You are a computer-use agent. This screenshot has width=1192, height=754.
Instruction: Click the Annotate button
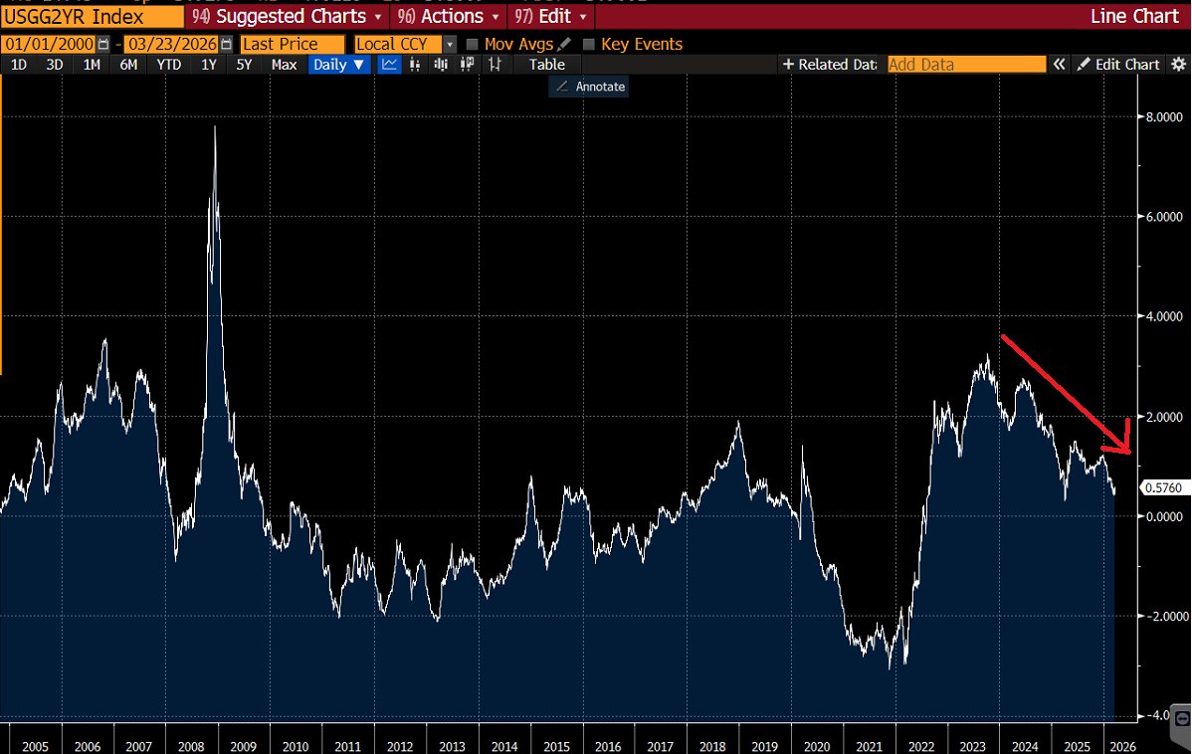coord(590,87)
